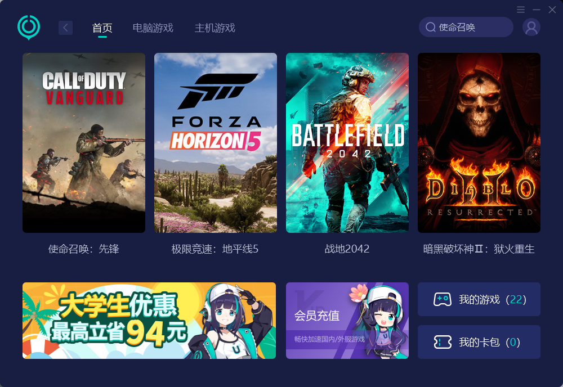
Task: Select the 首页 tab
Action: 102,28
